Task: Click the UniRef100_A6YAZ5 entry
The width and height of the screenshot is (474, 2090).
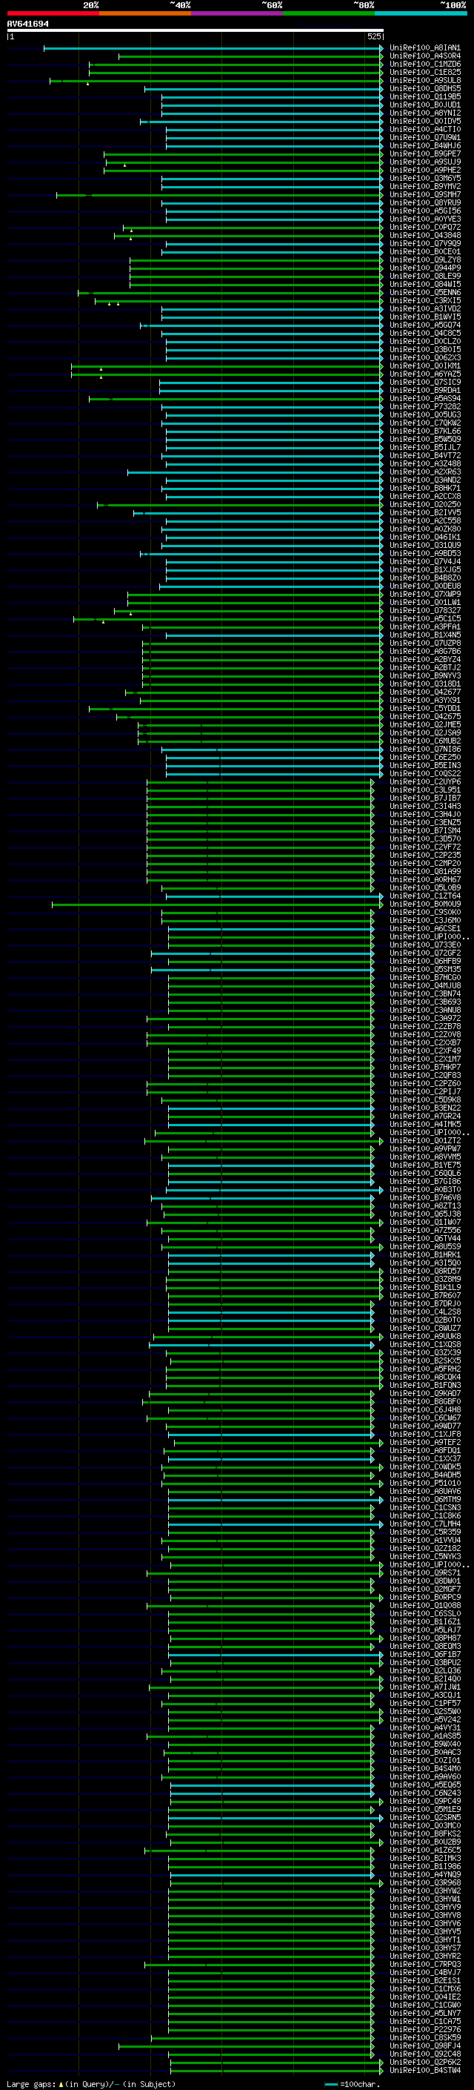Action: pyautogui.click(x=424, y=374)
